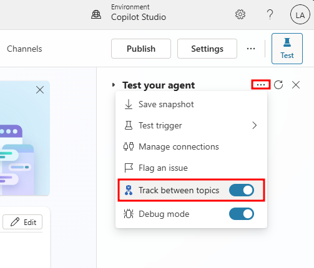Click the download icon beside Save snapshot
The image size is (314, 268).
(129, 104)
